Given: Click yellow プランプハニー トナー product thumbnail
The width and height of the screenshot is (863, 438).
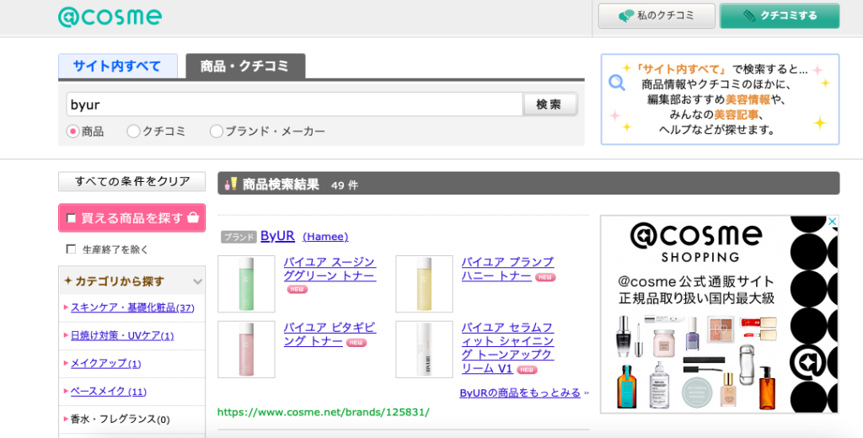Looking at the screenshot, I should click(x=425, y=284).
